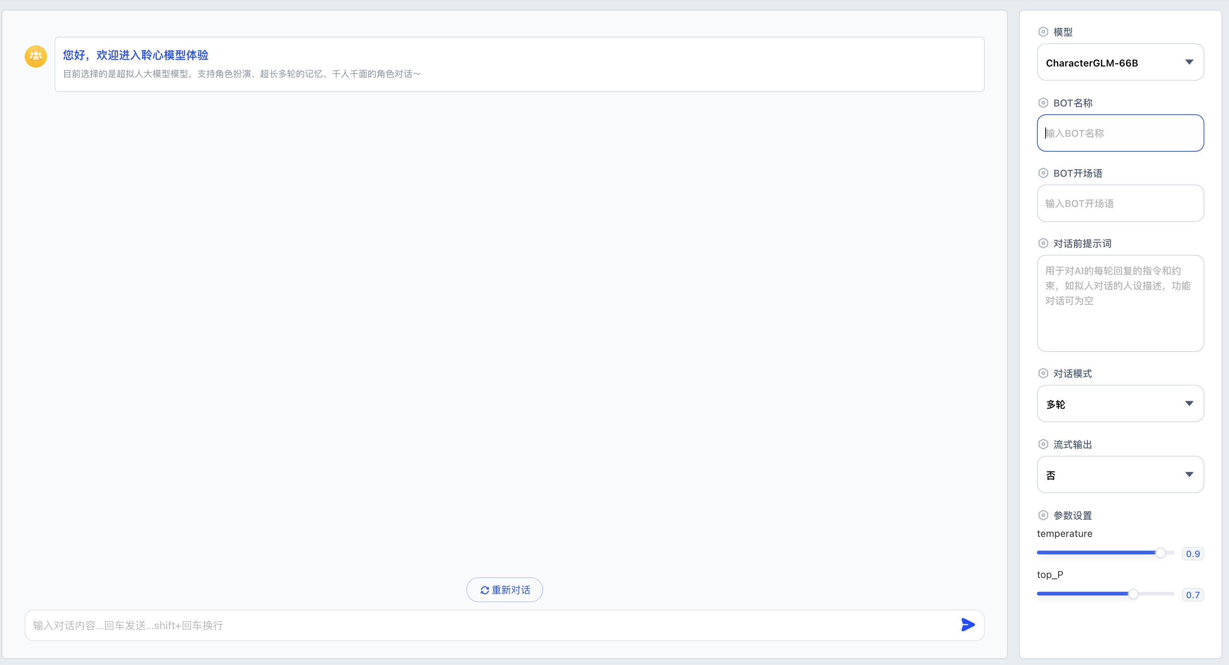Click the top_P label
Viewport: 1229px width, 665px height.
pyautogui.click(x=1050, y=575)
